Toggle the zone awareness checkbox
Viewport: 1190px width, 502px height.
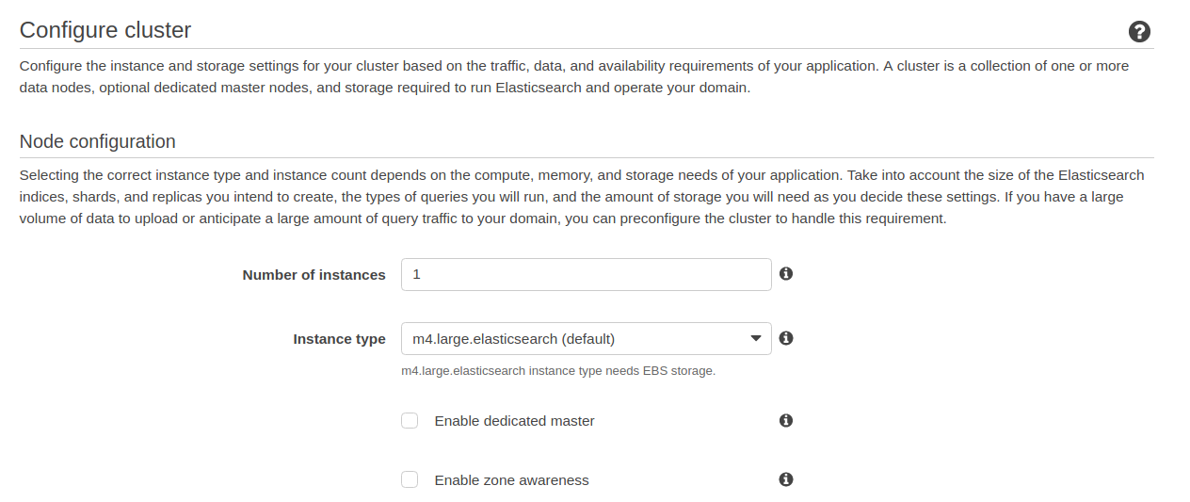410,479
